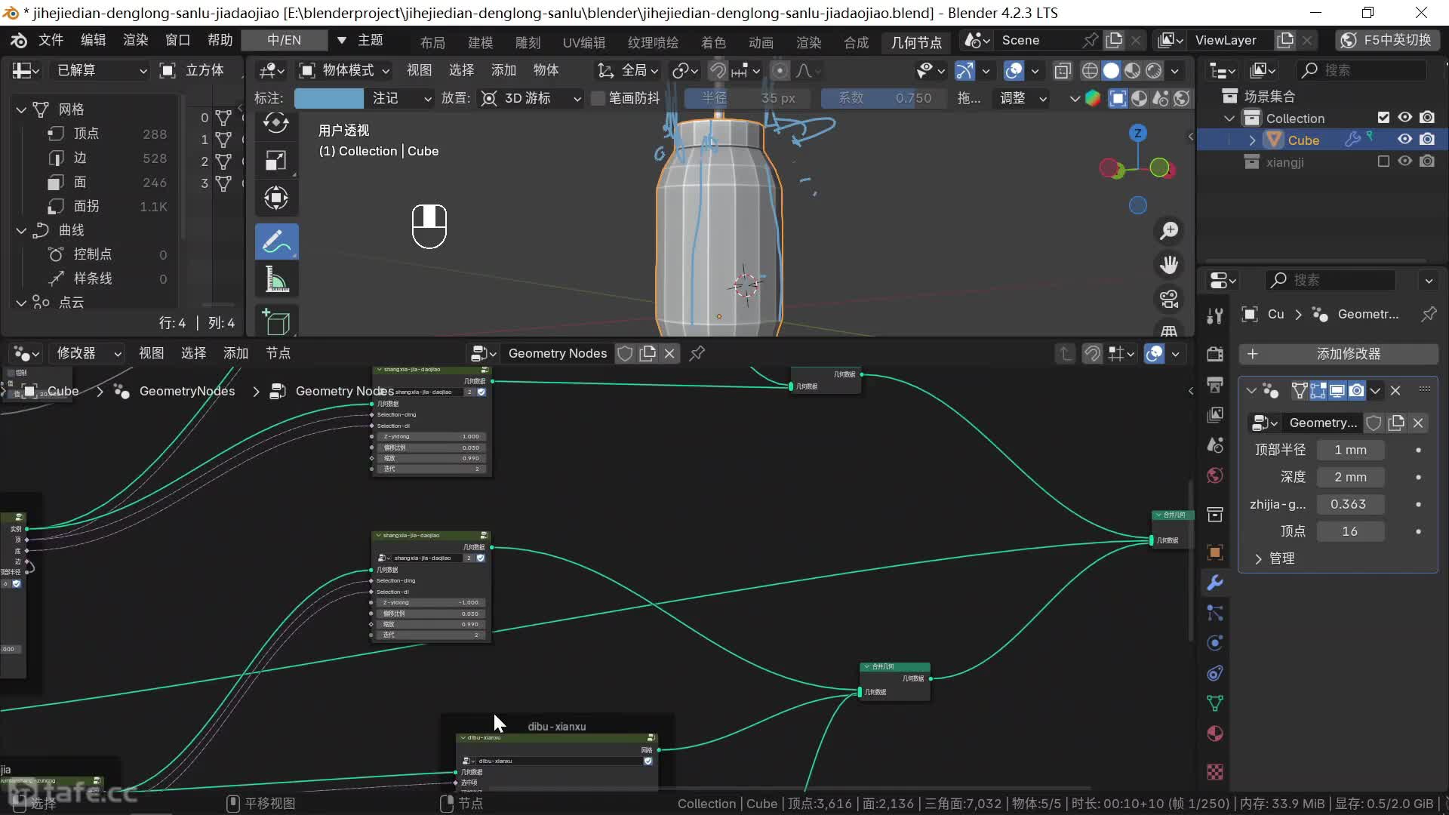Click the 顶点 value field showing 16
This screenshot has width=1449, height=815.
click(1349, 531)
